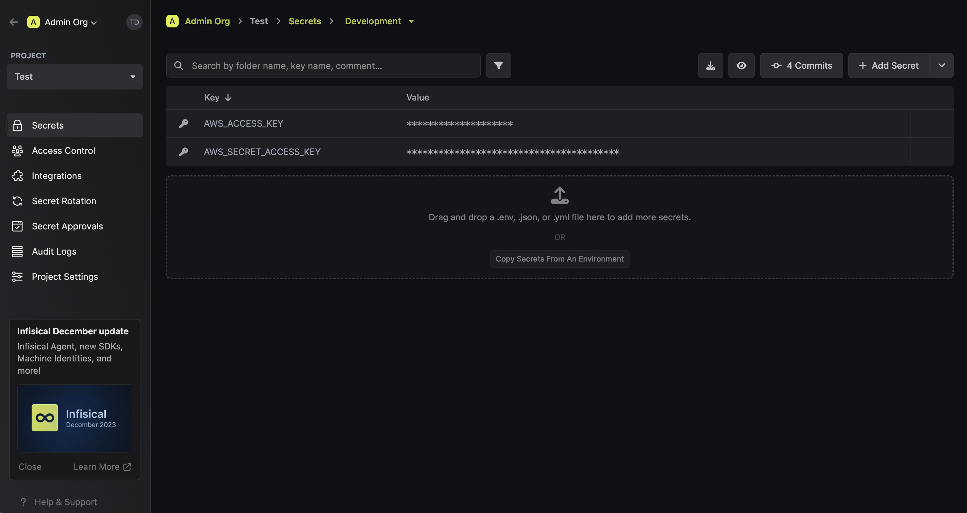The height and width of the screenshot is (513, 967).
Task: Click Copy Secrets From An Environment
Action: click(559, 259)
